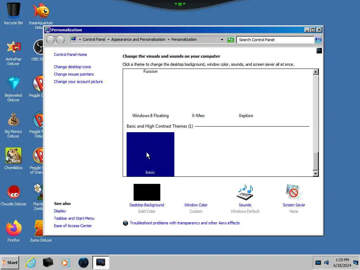Select the X-Men theme
This screenshot has height=270, width=360.
tap(198, 116)
